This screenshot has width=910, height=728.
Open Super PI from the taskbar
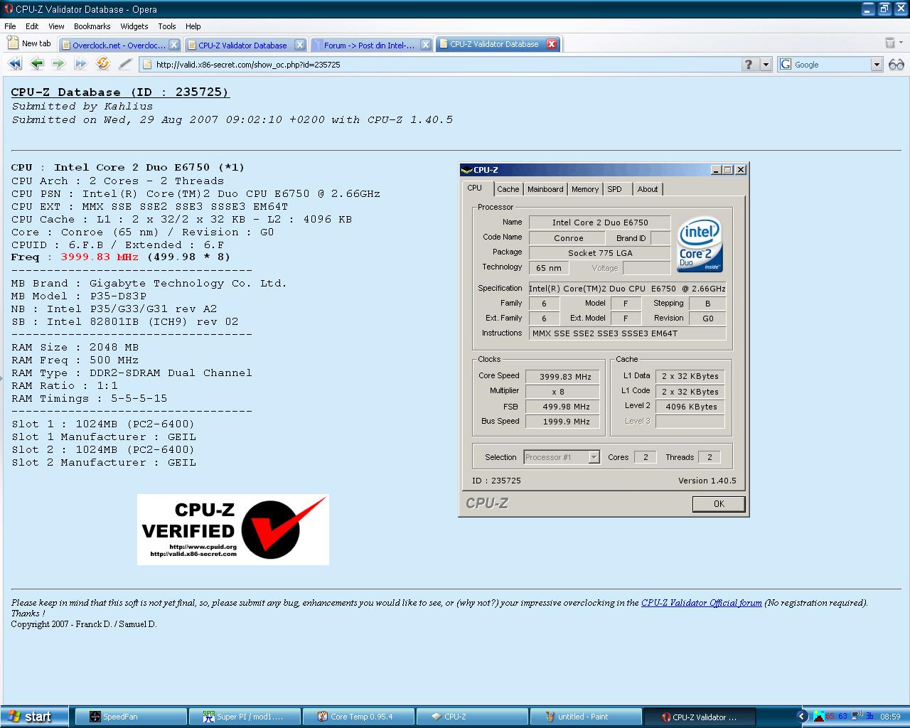pyautogui.click(x=244, y=717)
